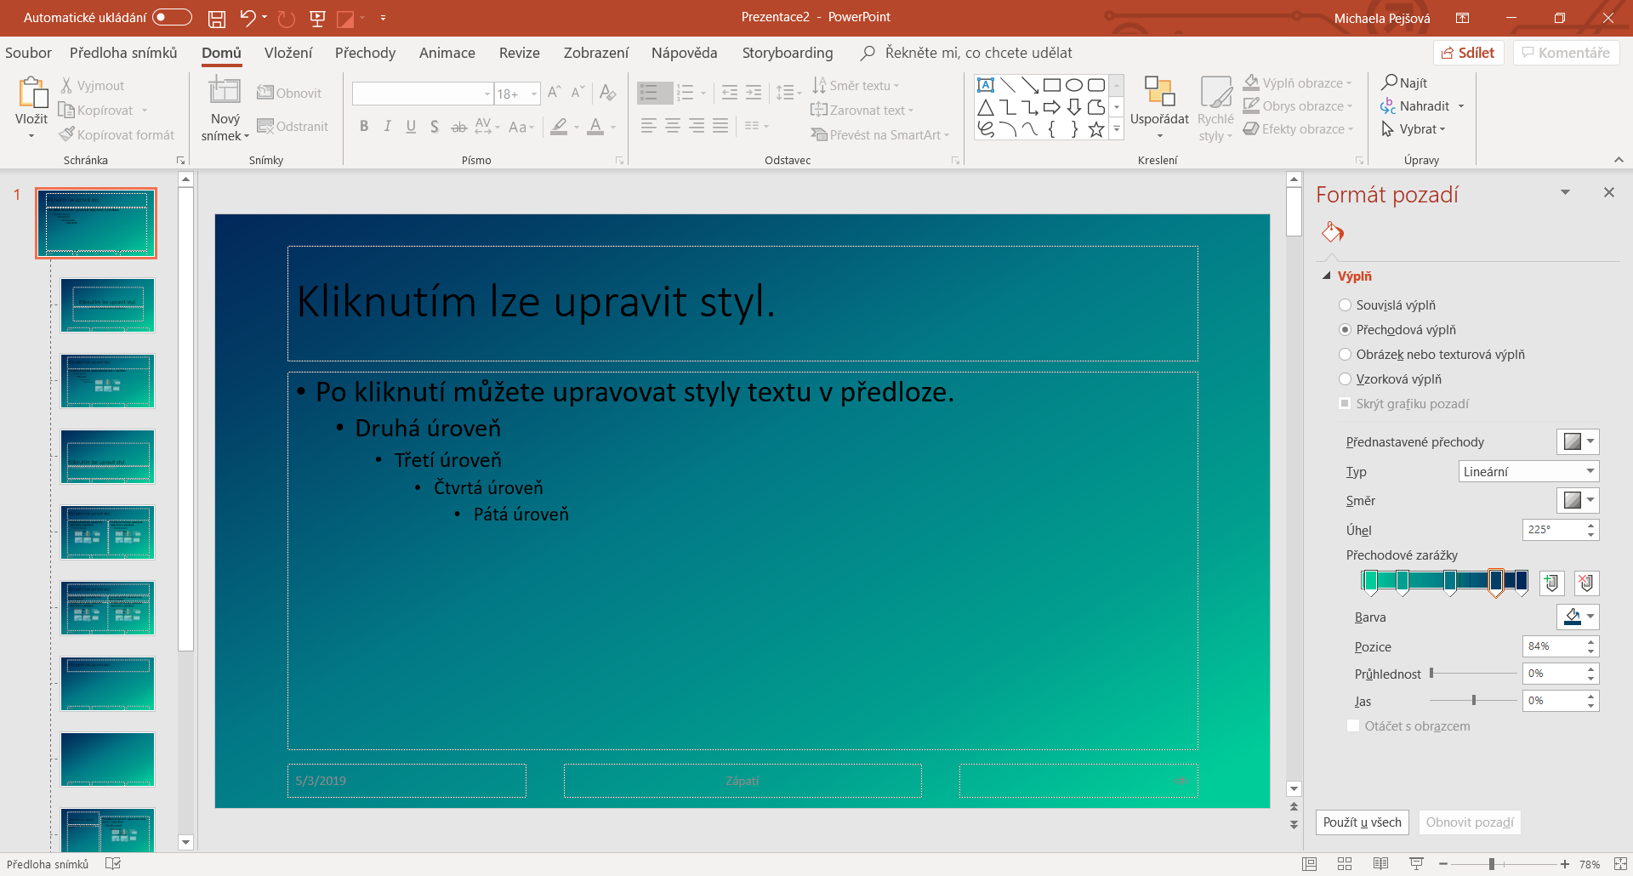Click the fill bucket icon in Formát pozadí
This screenshot has width=1633, height=876.
[1332, 232]
